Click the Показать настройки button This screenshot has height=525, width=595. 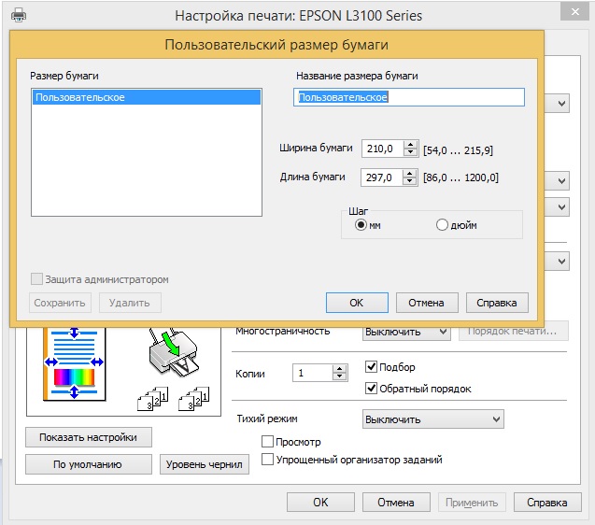pyautogui.click(x=89, y=437)
